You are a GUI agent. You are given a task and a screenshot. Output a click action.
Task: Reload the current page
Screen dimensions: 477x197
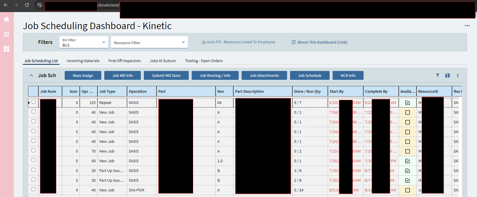pos(27,5)
